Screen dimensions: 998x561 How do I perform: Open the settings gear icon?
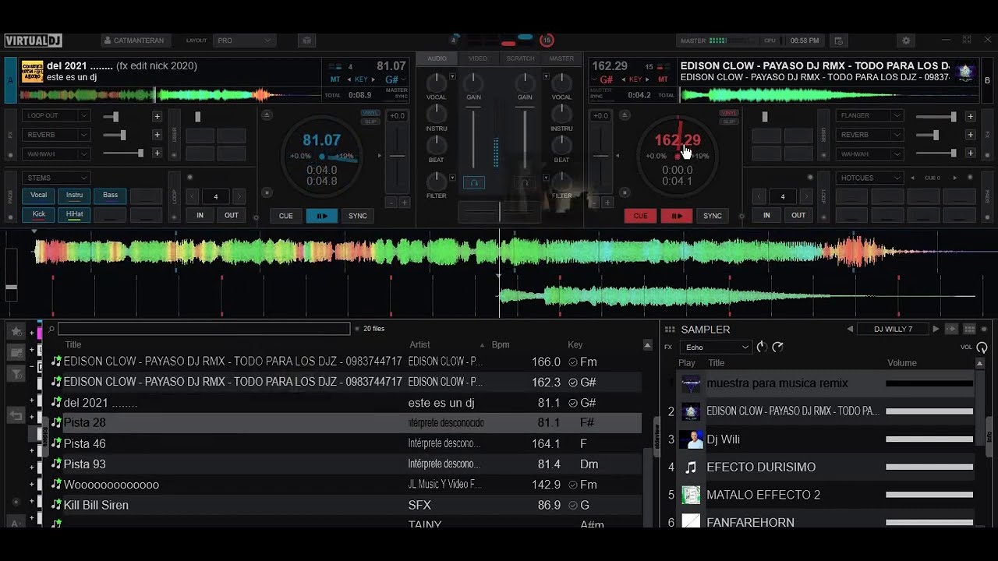coord(905,41)
